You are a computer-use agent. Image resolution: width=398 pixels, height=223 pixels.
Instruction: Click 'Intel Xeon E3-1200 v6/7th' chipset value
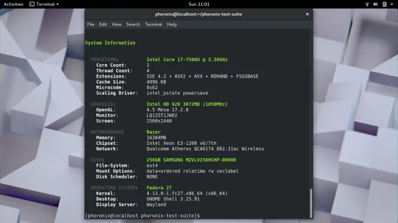[x=181, y=143]
